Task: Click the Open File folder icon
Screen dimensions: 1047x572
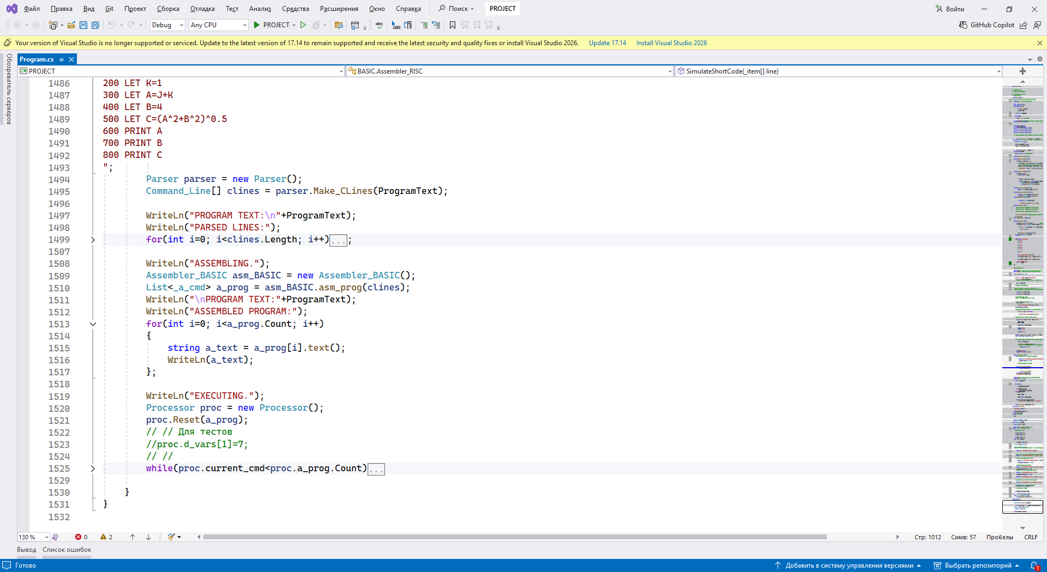Action: (71, 25)
